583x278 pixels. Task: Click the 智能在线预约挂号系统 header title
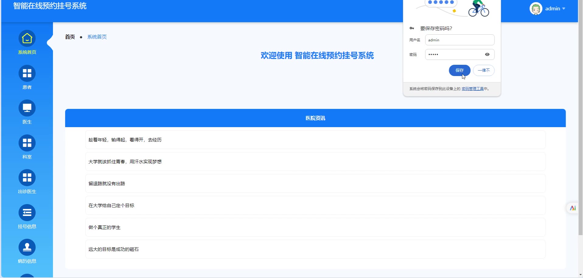[50, 6]
